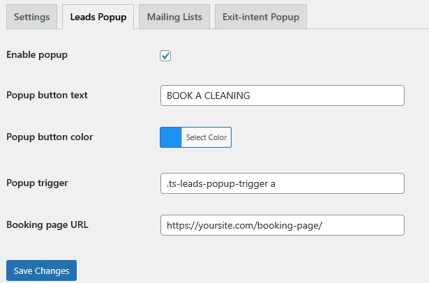
Task: Select the Exit-intent Popup tab
Action: [260, 17]
